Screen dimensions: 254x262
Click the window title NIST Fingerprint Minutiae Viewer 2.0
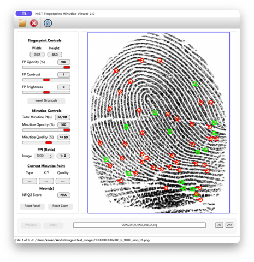[x=65, y=14]
